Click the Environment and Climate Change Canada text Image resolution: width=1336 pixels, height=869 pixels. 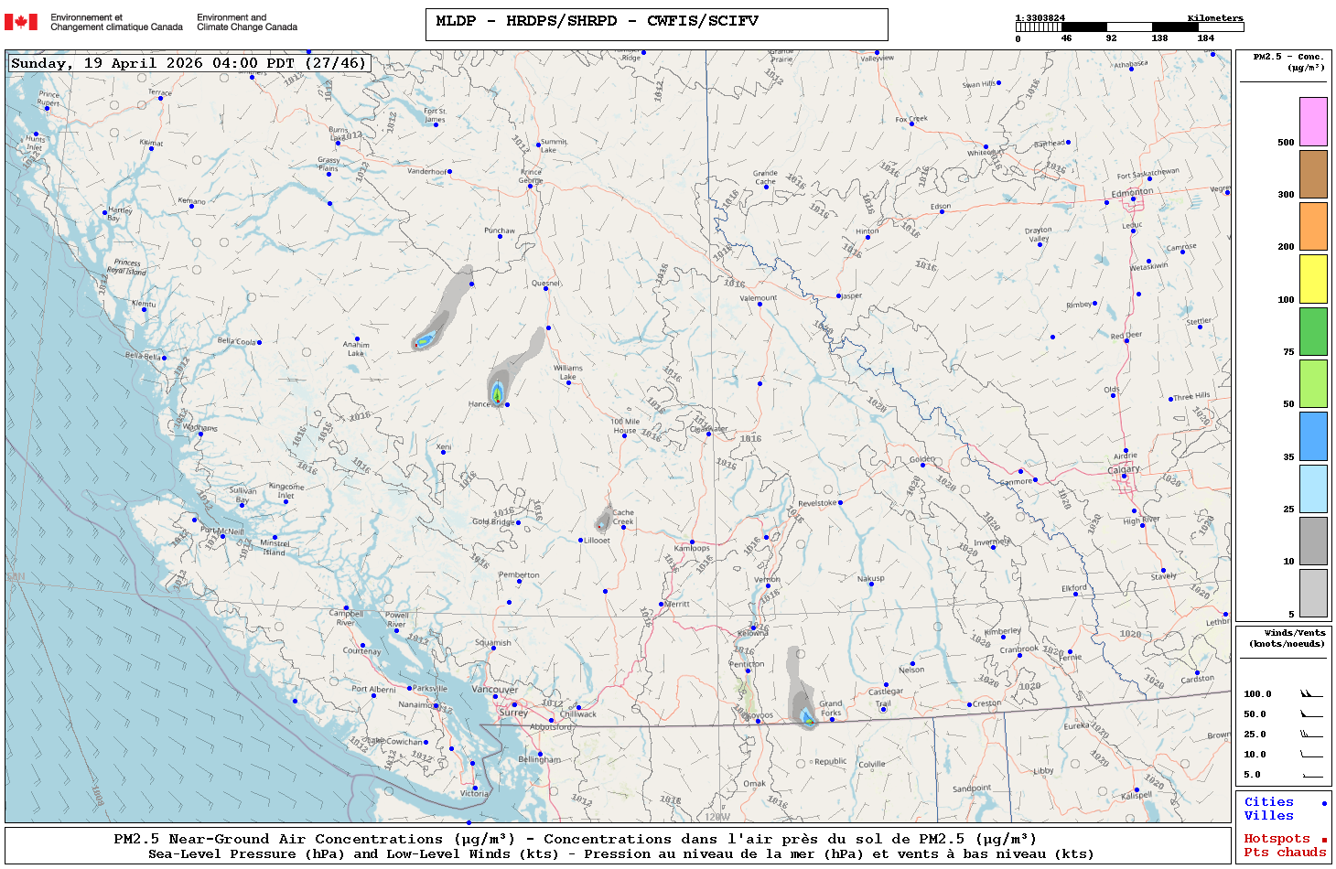(x=247, y=22)
